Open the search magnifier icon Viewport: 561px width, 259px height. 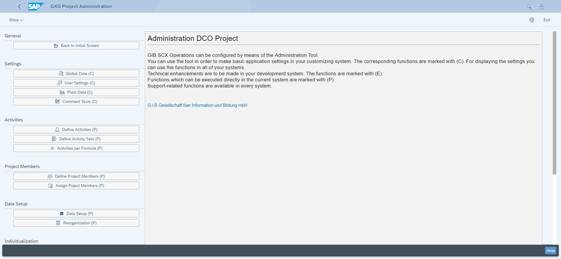529,6
